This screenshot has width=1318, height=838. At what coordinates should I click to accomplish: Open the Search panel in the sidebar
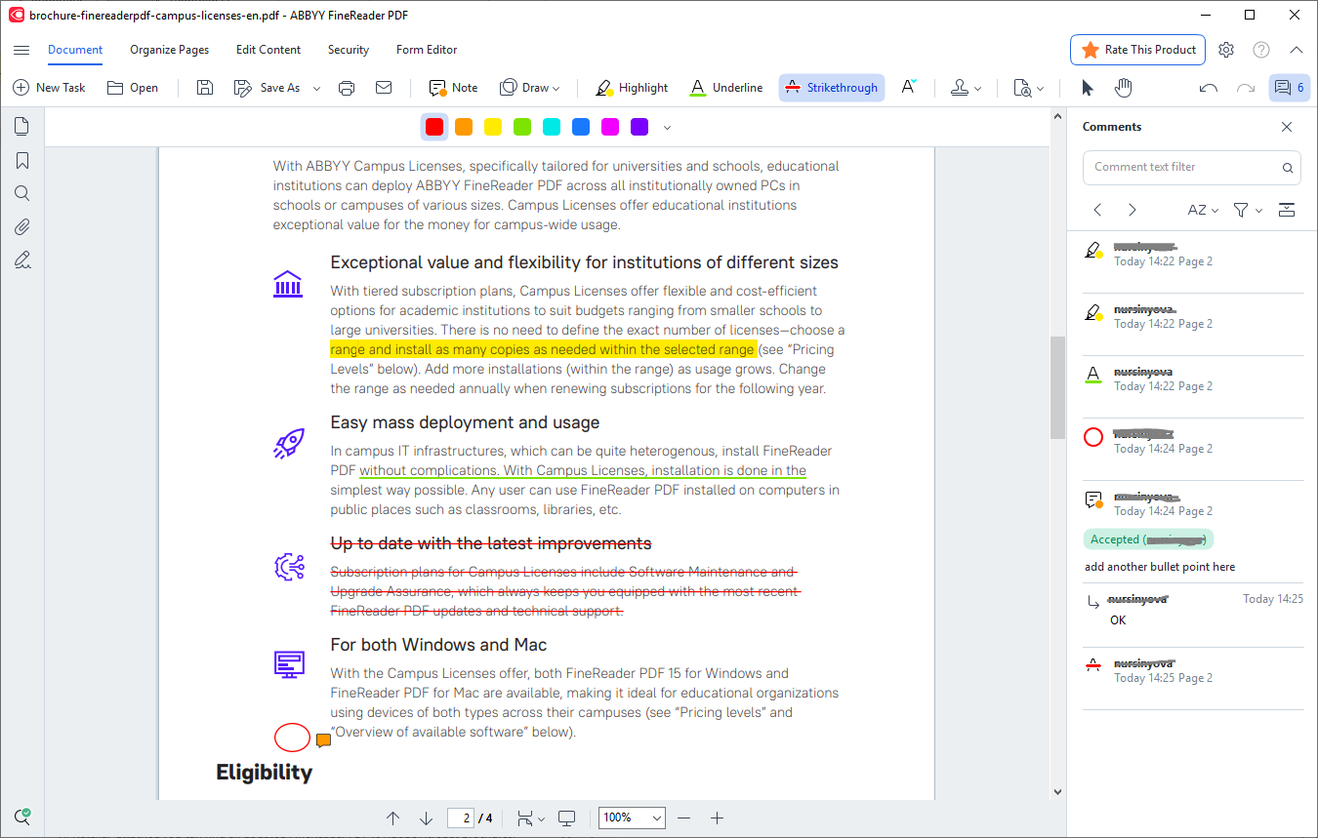click(21, 193)
